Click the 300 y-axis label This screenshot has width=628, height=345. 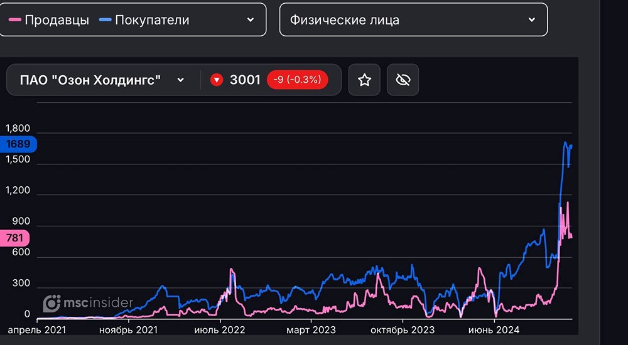click(x=21, y=284)
